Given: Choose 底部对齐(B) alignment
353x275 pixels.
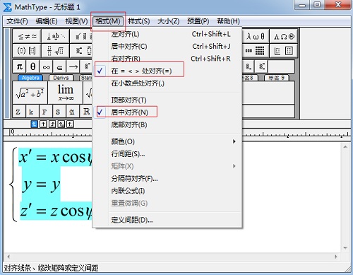Looking at the screenshot, I should click(x=167, y=124).
